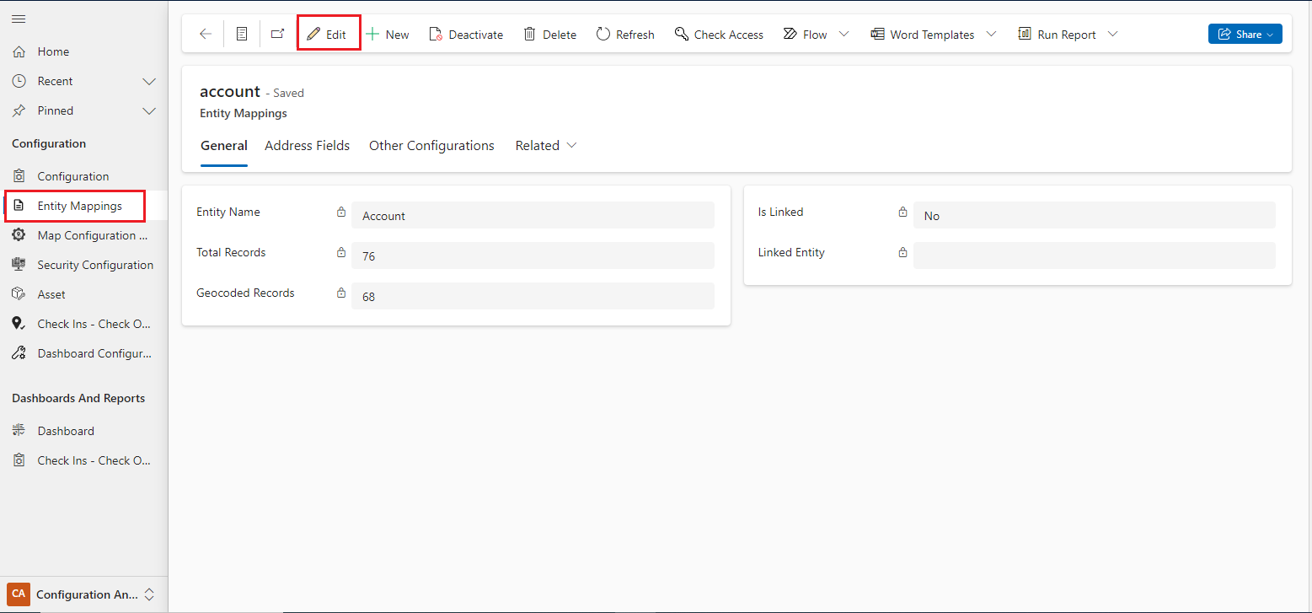Click Run Report command
This screenshot has width=1312, height=613.
[x=1058, y=35]
